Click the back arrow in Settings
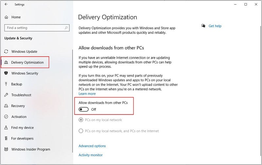Image resolution: width=262 pixels, height=165 pixels. 6,4
